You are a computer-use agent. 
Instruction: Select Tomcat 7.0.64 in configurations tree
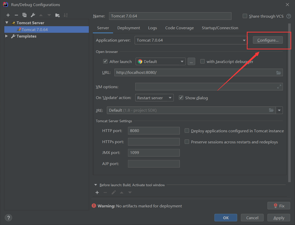tap(46, 29)
